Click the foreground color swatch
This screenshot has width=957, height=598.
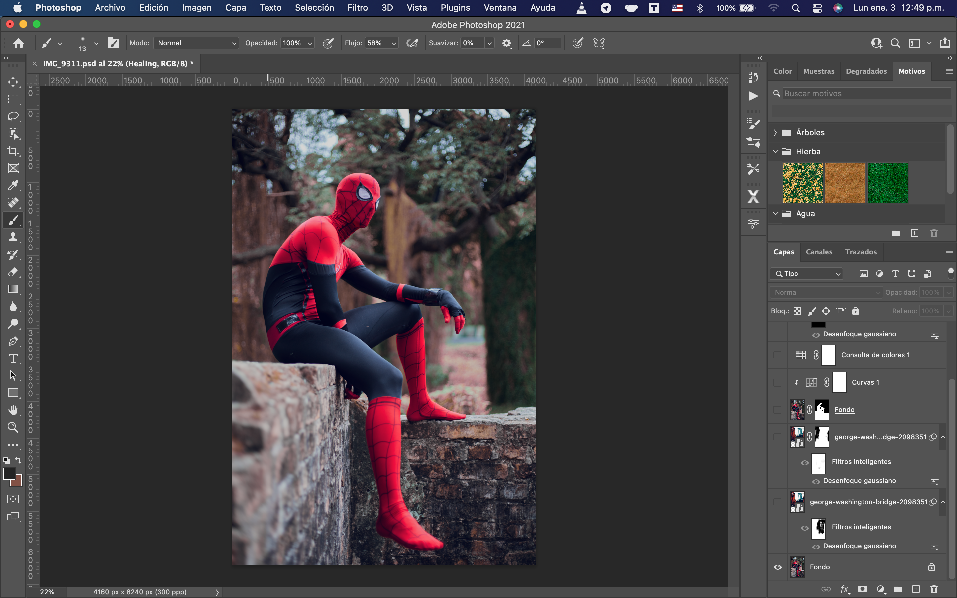(x=9, y=473)
